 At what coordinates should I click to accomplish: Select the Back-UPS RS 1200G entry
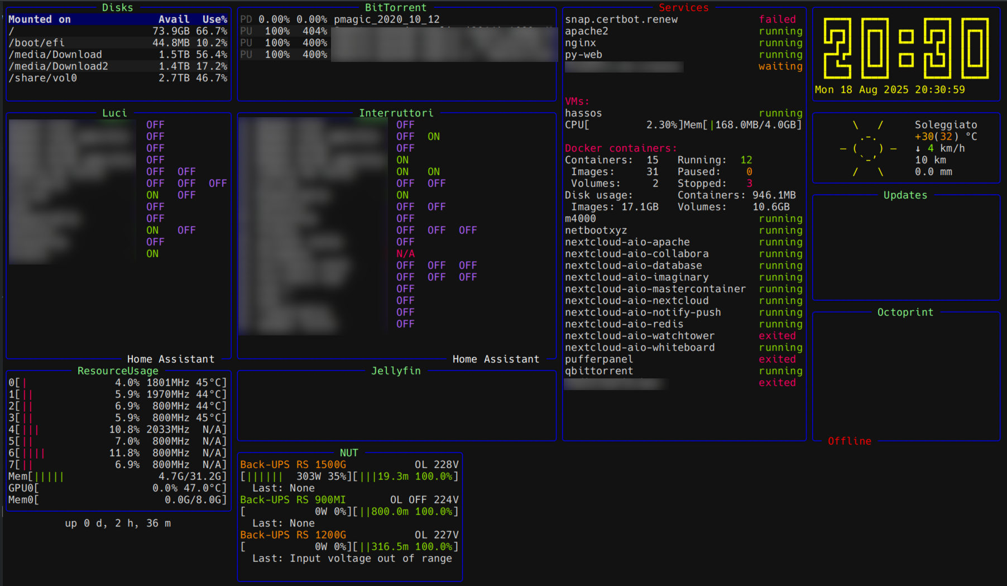tap(293, 535)
